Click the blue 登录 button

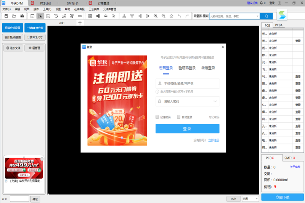[188, 129]
